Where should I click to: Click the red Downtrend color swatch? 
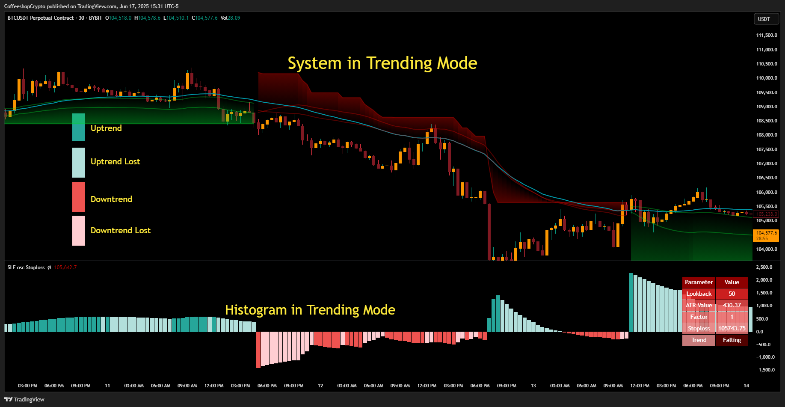pyautogui.click(x=79, y=197)
